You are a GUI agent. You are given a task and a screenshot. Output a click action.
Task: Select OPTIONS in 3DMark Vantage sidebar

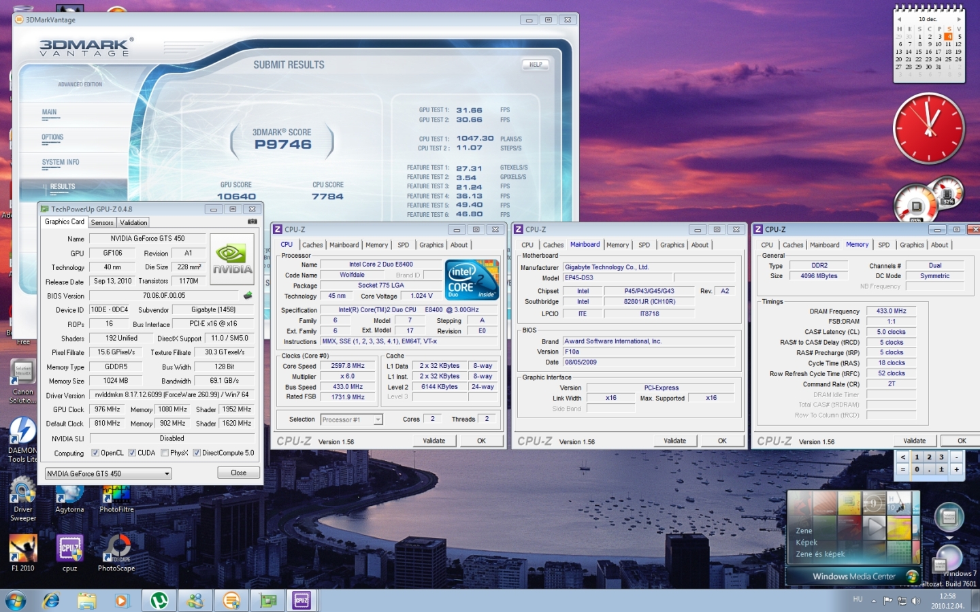pyautogui.click(x=52, y=137)
